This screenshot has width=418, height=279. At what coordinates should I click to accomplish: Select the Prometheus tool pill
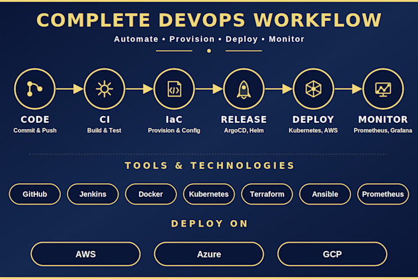click(x=383, y=194)
